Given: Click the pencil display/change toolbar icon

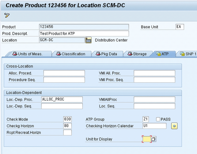Looking at the screenshot, I should (x=7, y=15).
